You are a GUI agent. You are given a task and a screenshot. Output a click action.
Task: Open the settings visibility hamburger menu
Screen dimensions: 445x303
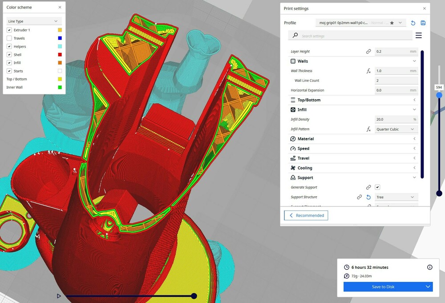[x=419, y=36]
